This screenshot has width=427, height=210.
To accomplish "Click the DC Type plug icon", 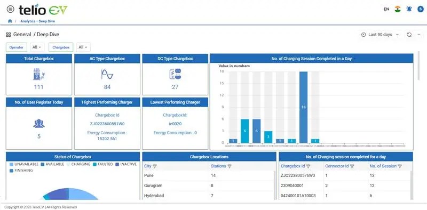I will (175, 74).
